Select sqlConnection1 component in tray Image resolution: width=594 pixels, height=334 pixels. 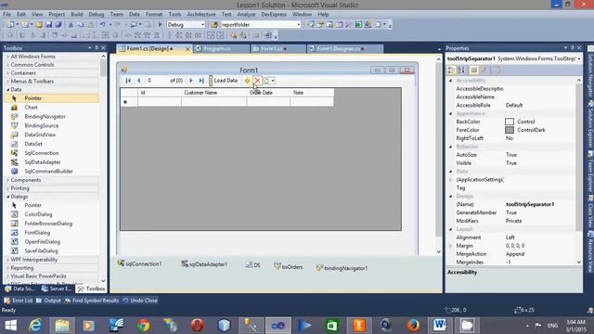tap(140, 263)
